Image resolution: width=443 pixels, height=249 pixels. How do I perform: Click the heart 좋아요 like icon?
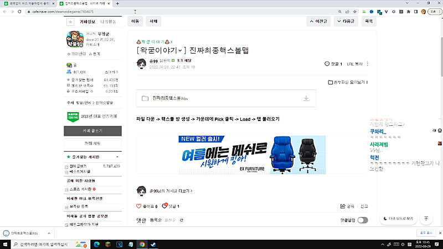[139, 206]
